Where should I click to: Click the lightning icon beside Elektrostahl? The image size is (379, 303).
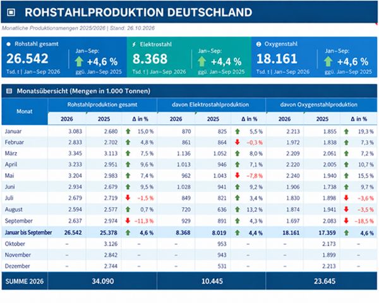pos(134,44)
